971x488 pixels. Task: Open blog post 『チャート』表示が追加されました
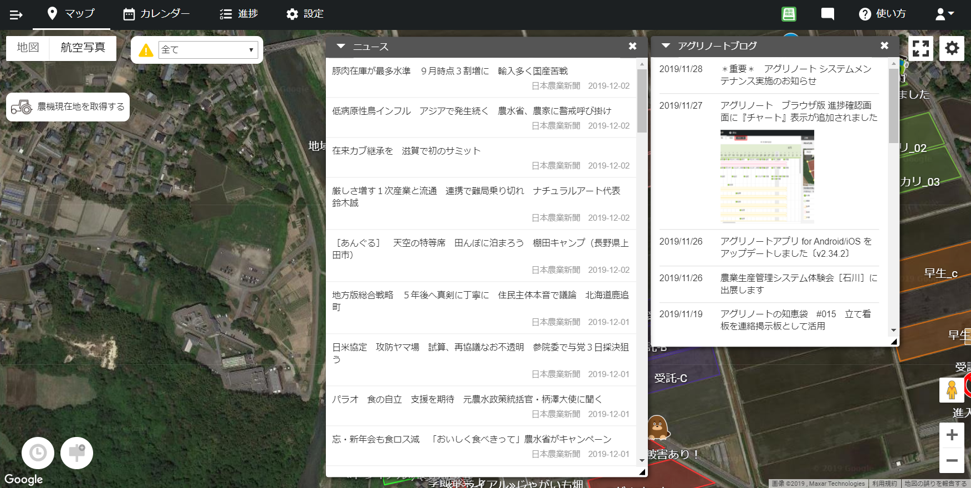[x=799, y=111]
